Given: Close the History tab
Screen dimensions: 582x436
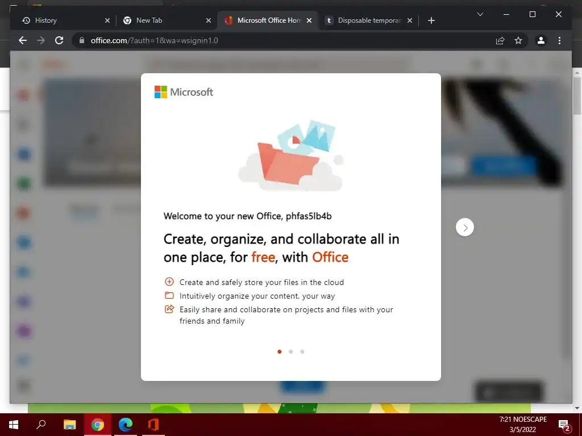Looking at the screenshot, I should click(x=107, y=20).
